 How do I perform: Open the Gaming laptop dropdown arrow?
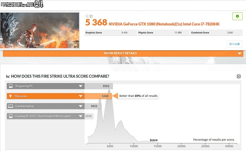click(x=81, y=106)
